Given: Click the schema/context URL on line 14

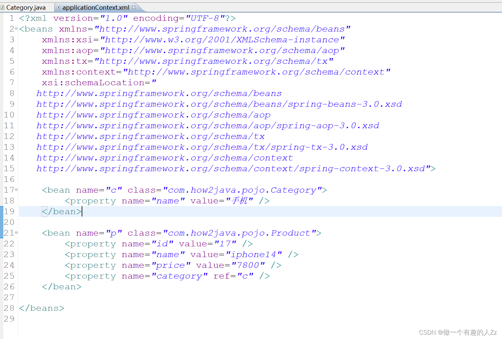Looking at the screenshot, I should 165,158.
